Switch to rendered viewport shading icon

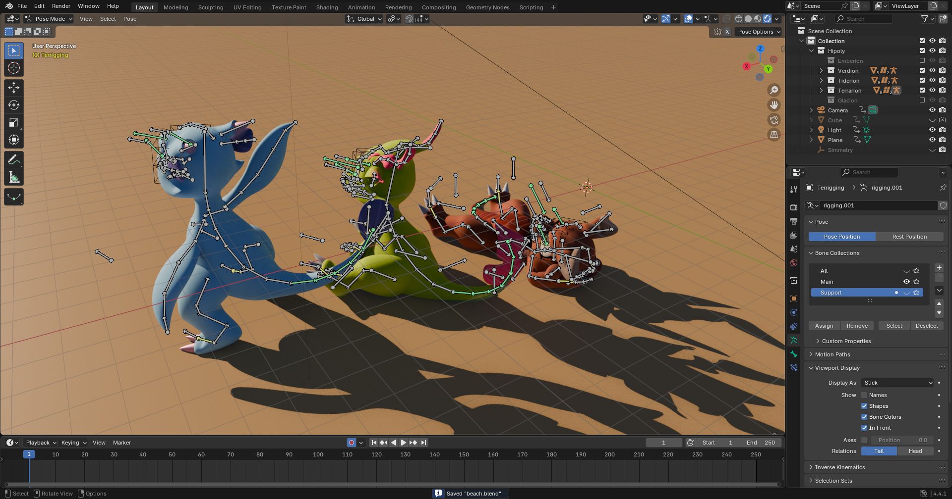coord(767,19)
